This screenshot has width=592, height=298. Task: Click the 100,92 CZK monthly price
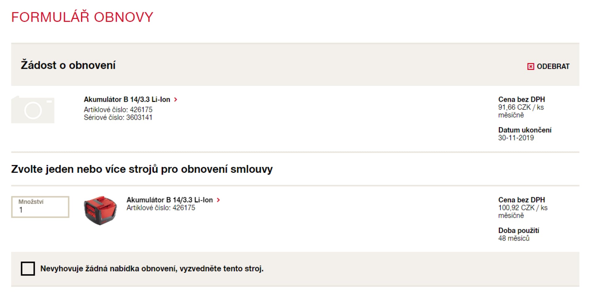(x=523, y=208)
